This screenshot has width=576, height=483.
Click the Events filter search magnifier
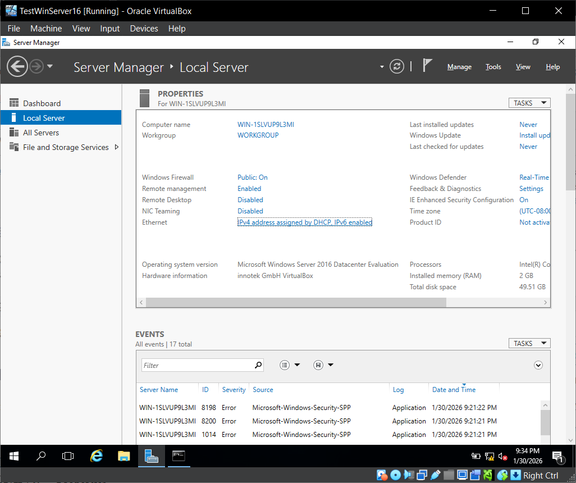258,365
